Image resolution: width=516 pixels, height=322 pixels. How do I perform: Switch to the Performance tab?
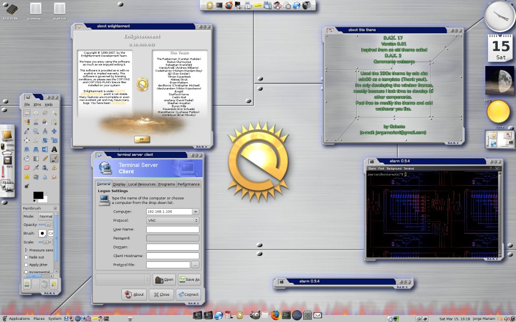pyautogui.click(x=189, y=184)
